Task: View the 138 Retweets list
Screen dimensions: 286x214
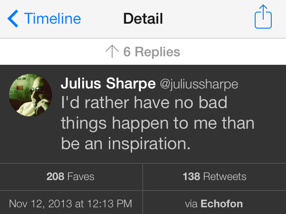Action: (x=214, y=177)
